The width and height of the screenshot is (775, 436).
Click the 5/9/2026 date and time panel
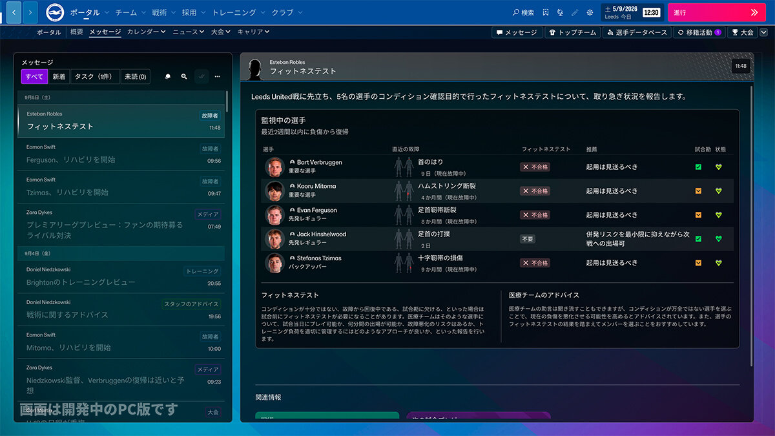click(632, 12)
